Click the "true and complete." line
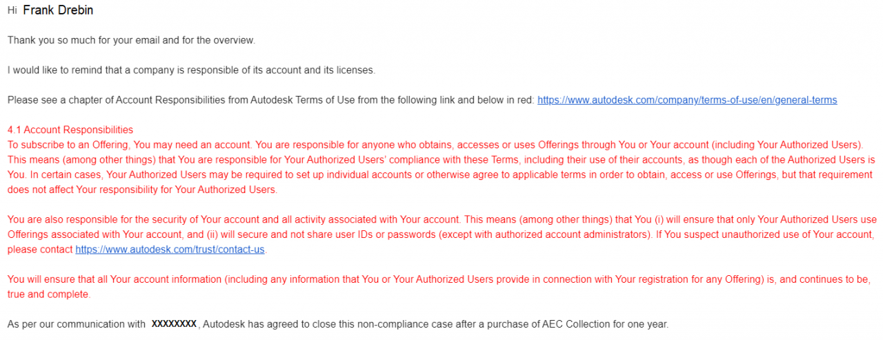The width and height of the screenshot is (883, 340). coord(48,294)
